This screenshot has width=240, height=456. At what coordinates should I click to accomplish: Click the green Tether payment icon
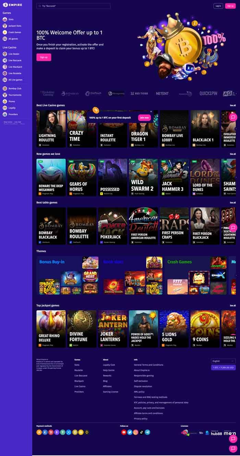pos(63,432)
